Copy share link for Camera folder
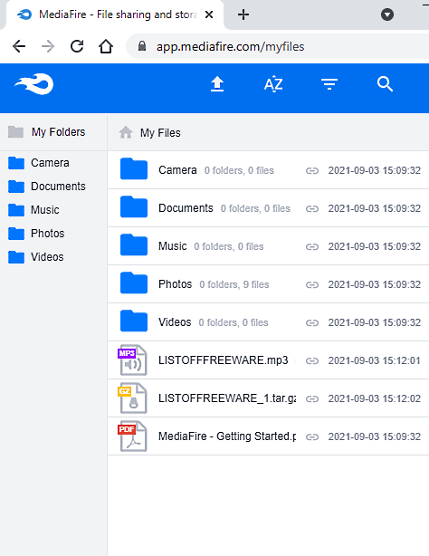Viewport: 429px width, 556px height. [312, 171]
